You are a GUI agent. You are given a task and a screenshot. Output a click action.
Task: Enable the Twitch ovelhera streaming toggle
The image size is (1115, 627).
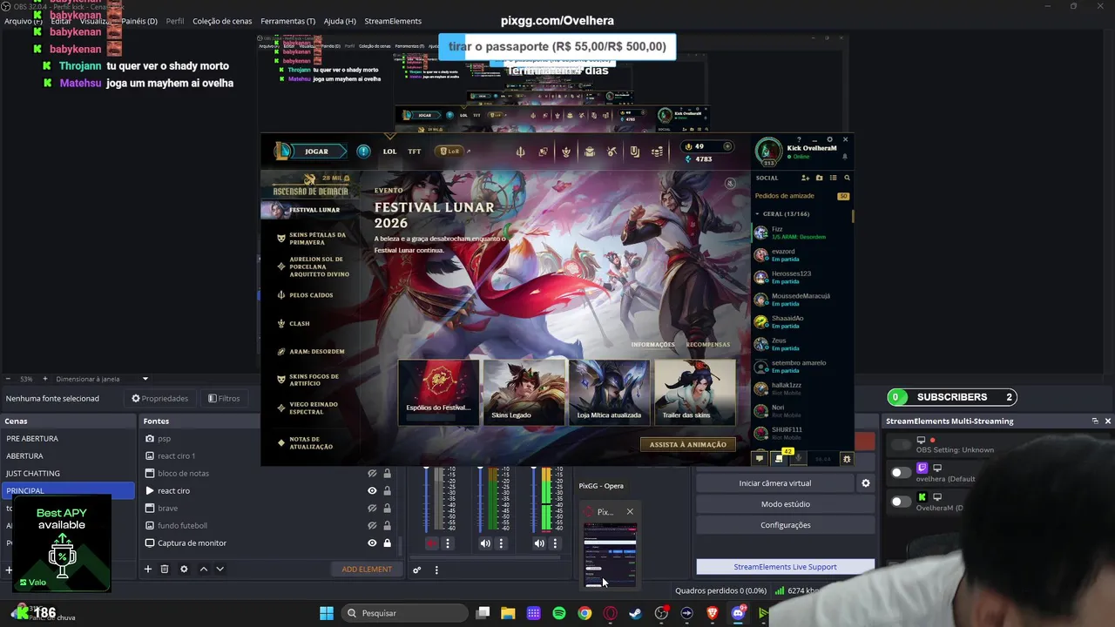click(x=901, y=472)
